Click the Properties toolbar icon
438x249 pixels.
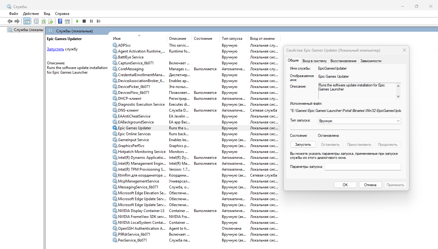36,21
